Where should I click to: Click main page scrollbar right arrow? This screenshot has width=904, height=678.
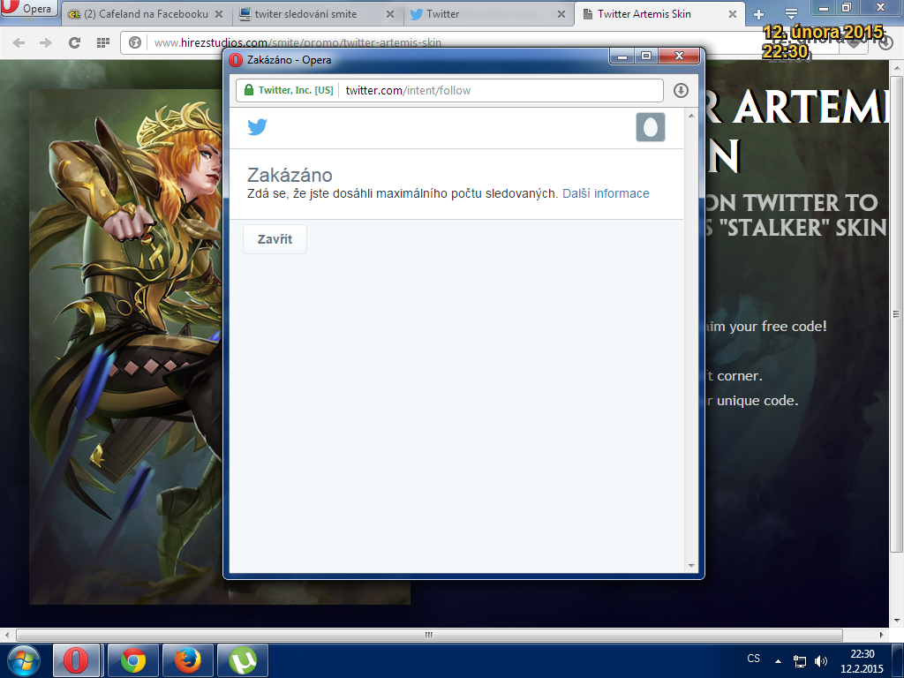point(882,635)
